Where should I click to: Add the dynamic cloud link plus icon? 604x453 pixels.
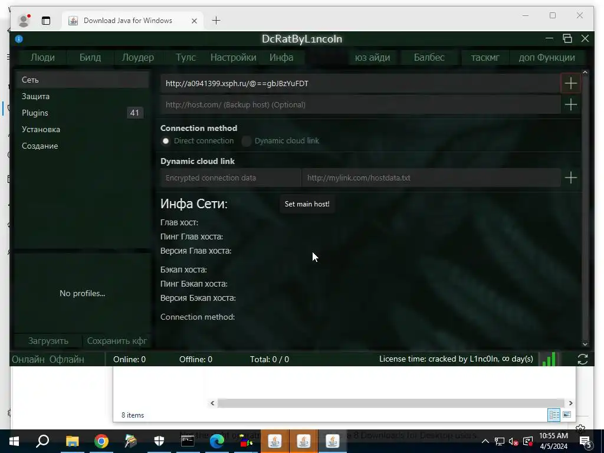570,178
